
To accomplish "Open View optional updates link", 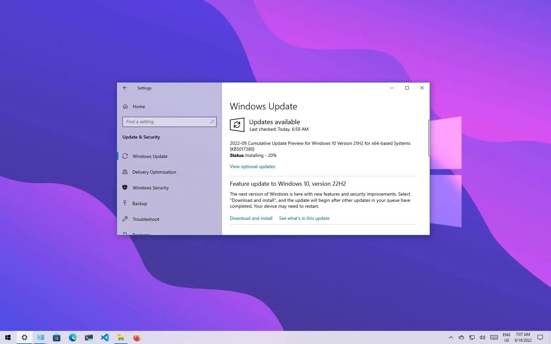I will click(252, 166).
